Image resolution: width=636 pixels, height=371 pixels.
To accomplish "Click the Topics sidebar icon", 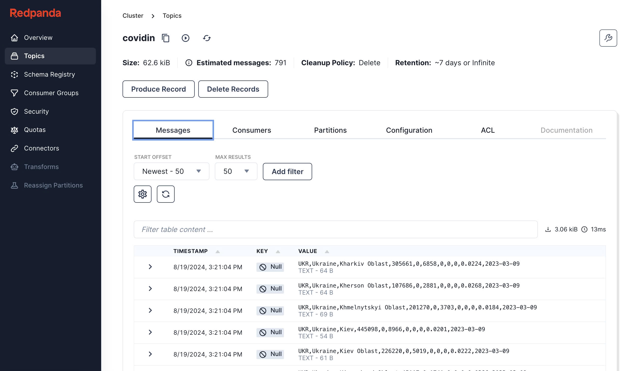I will [14, 56].
